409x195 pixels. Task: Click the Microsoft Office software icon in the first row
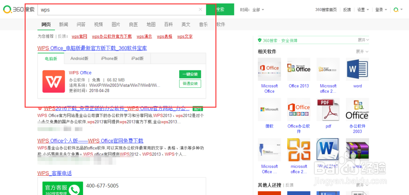[270, 69]
